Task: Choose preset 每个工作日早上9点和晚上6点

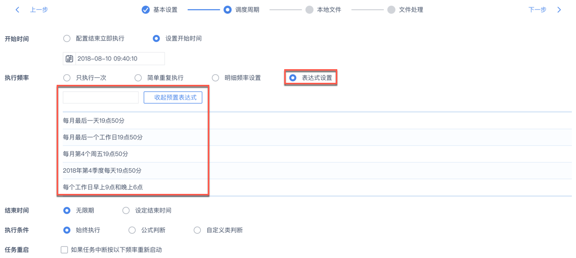Action: (103, 187)
